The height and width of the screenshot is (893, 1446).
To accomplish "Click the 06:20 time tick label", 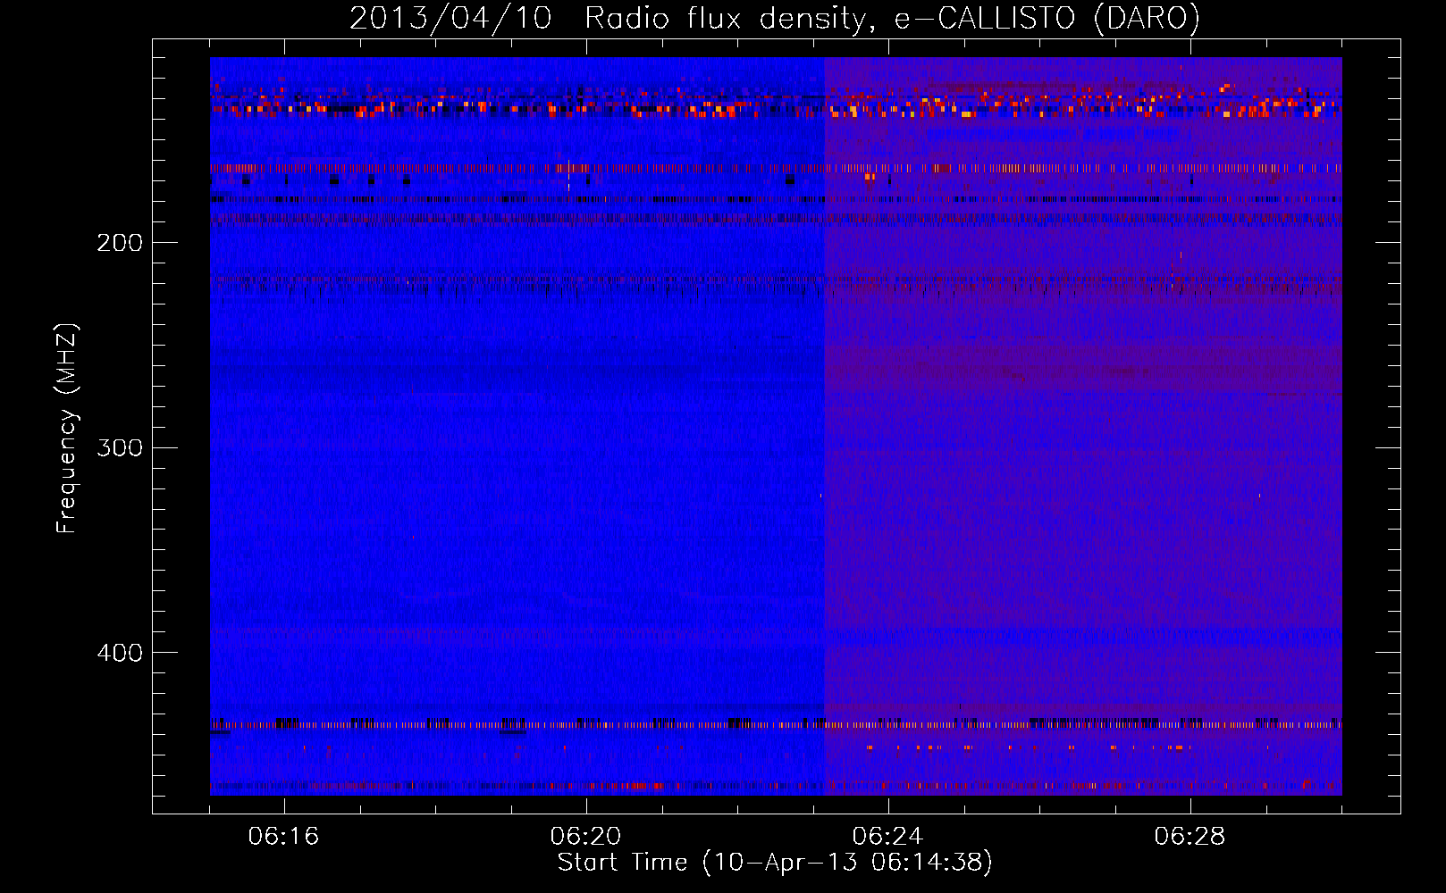I will (585, 836).
